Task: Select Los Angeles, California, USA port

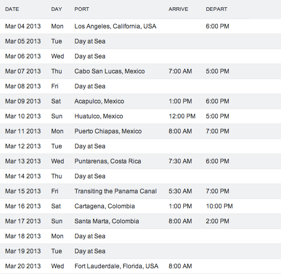Action: coord(115,26)
